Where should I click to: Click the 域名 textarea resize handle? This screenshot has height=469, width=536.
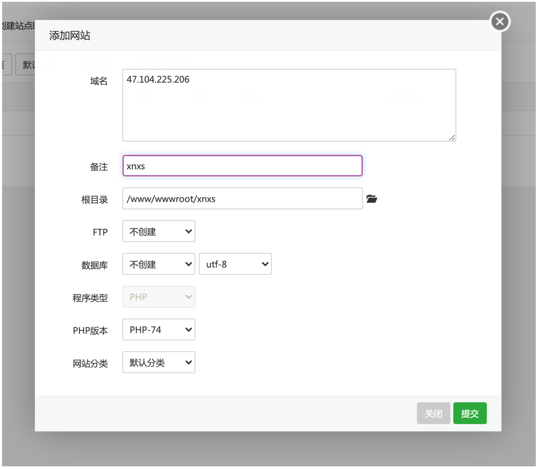452,137
